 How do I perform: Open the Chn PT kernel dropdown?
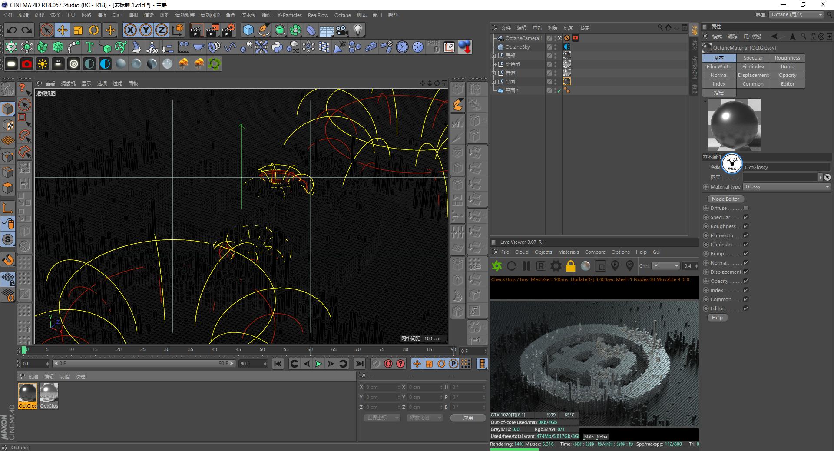click(665, 265)
